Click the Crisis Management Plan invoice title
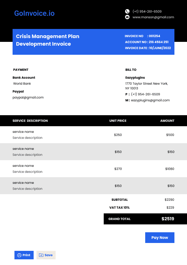 [47, 40]
